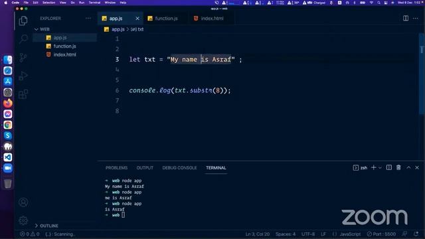Open the terminal launch profile dropdown arrow

(x=380, y=168)
